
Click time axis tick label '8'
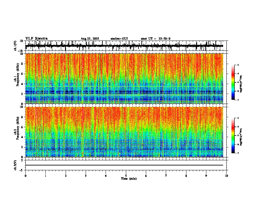(x=186, y=176)
